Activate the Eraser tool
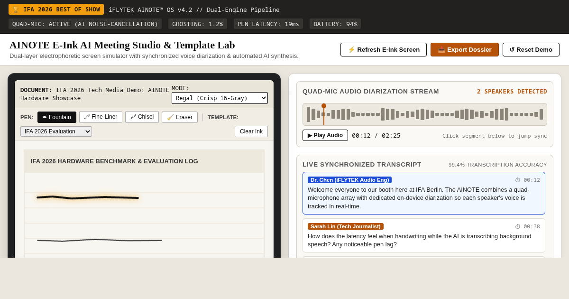The width and height of the screenshot is (569, 299). [180, 117]
